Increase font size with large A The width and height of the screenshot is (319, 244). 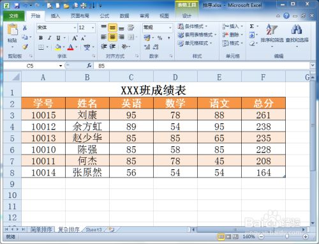point(75,38)
